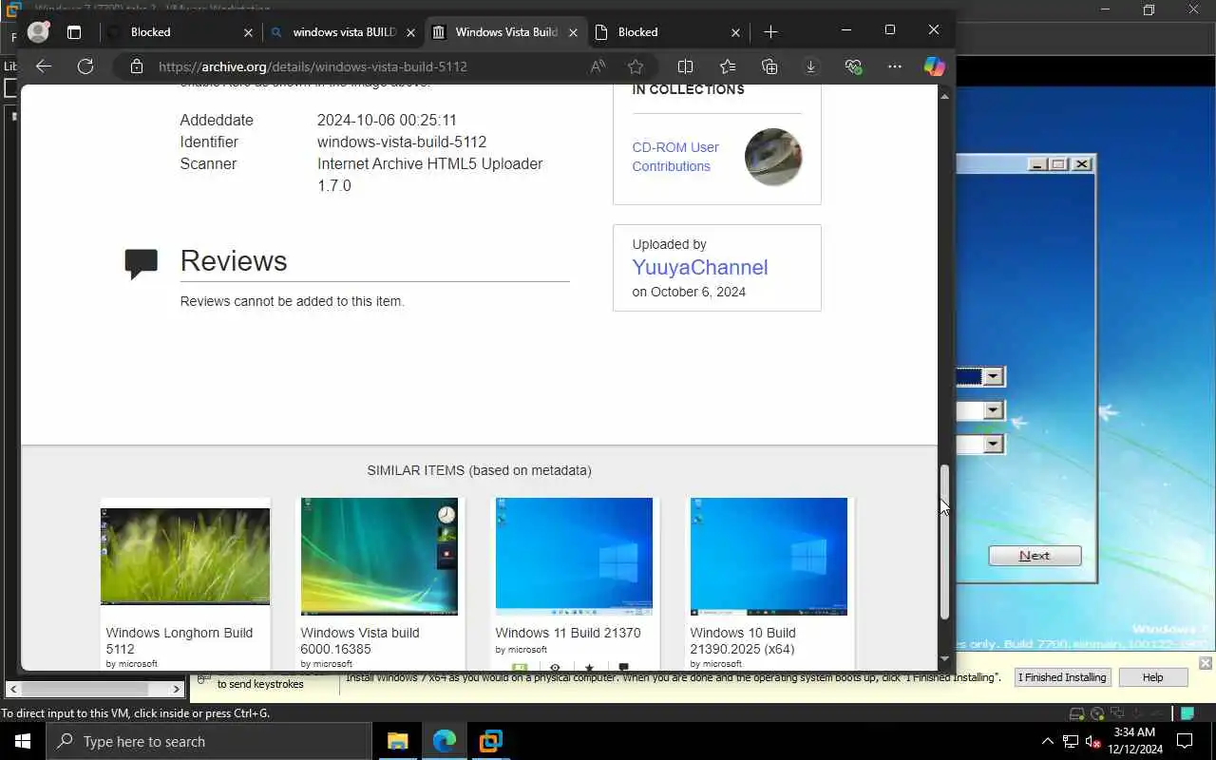Open the muted volume tray icon
The width and height of the screenshot is (1216, 760).
point(1093,741)
